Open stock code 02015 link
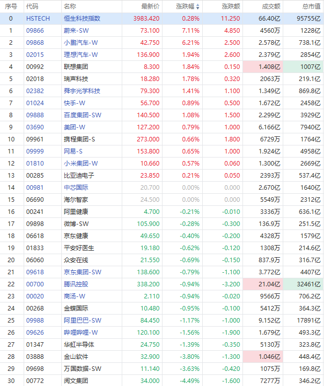 pos(35,55)
